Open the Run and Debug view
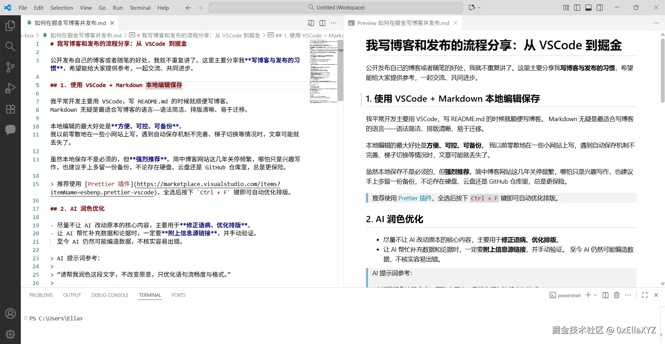Screen dimensions: 665x344 (10, 88)
